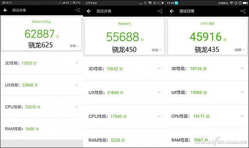The width and height of the screenshot is (249, 148).
Task: Tap battery icon showing 23% in status bar
Action: 72,3
